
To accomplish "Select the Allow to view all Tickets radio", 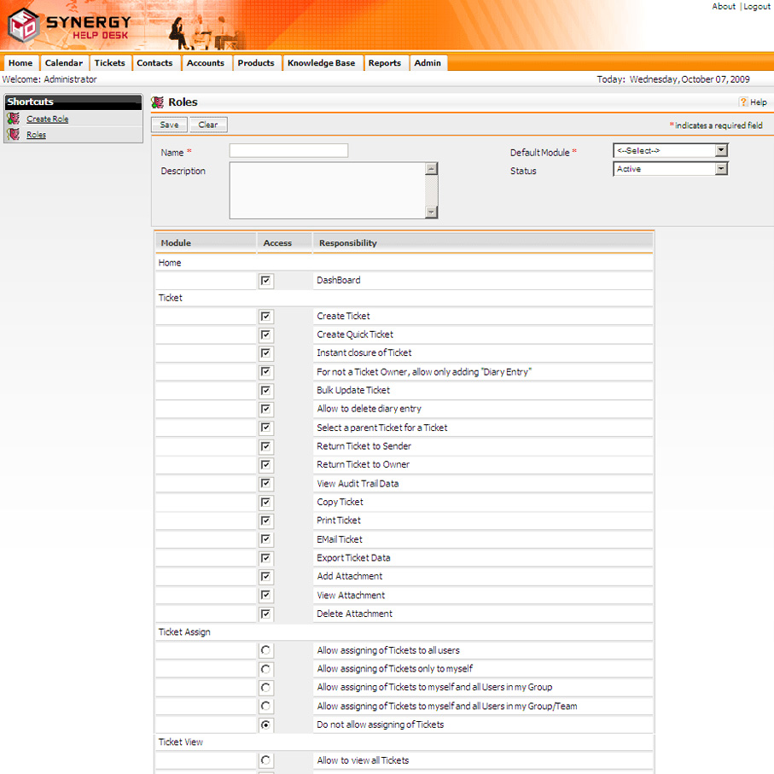I will [266, 761].
